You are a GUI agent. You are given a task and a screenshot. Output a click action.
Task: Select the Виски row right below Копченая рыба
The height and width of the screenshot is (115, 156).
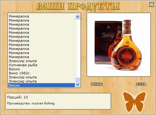click(x=41, y=69)
